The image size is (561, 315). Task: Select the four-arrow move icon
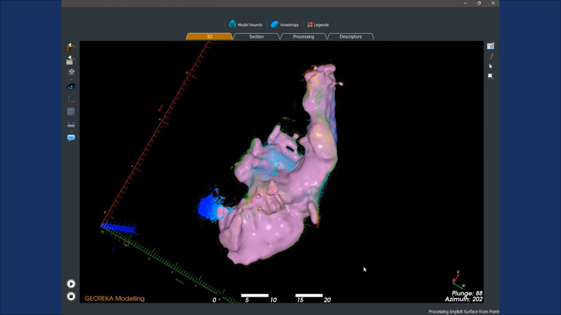point(71,72)
